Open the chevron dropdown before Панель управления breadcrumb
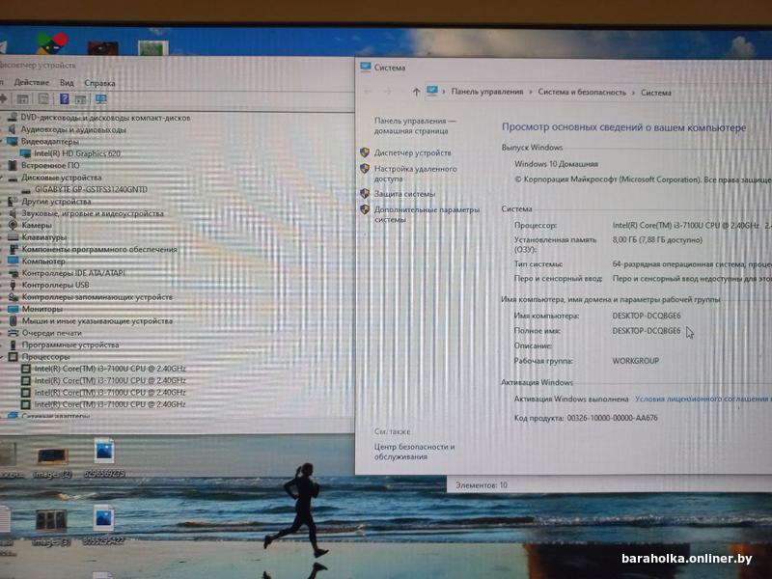 (x=444, y=92)
